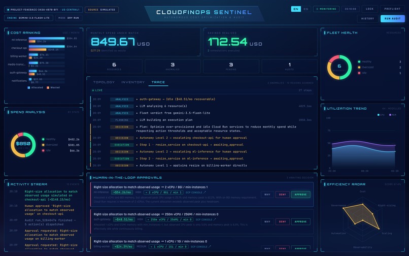
Task: Approve the ml-inference right-size request
Action: pos(300,195)
